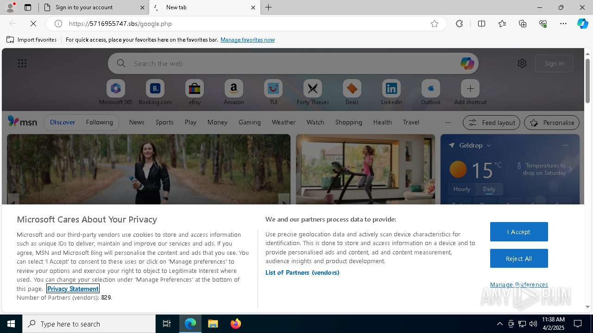View site information icon in address bar
Viewport: 593px width, 333px height.
pos(58,24)
